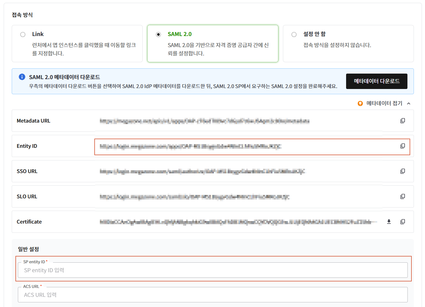Image resolution: width=425 pixels, height=307 pixels.
Task: Focus the ACS URL input field
Action: 213,295
